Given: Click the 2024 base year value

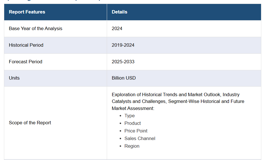Looking at the screenshot, I should (x=117, y=28).
